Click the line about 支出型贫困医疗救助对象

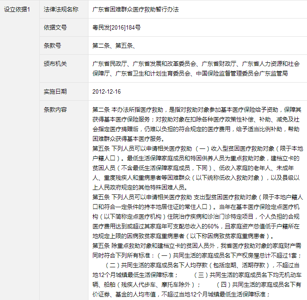point(198,197)
